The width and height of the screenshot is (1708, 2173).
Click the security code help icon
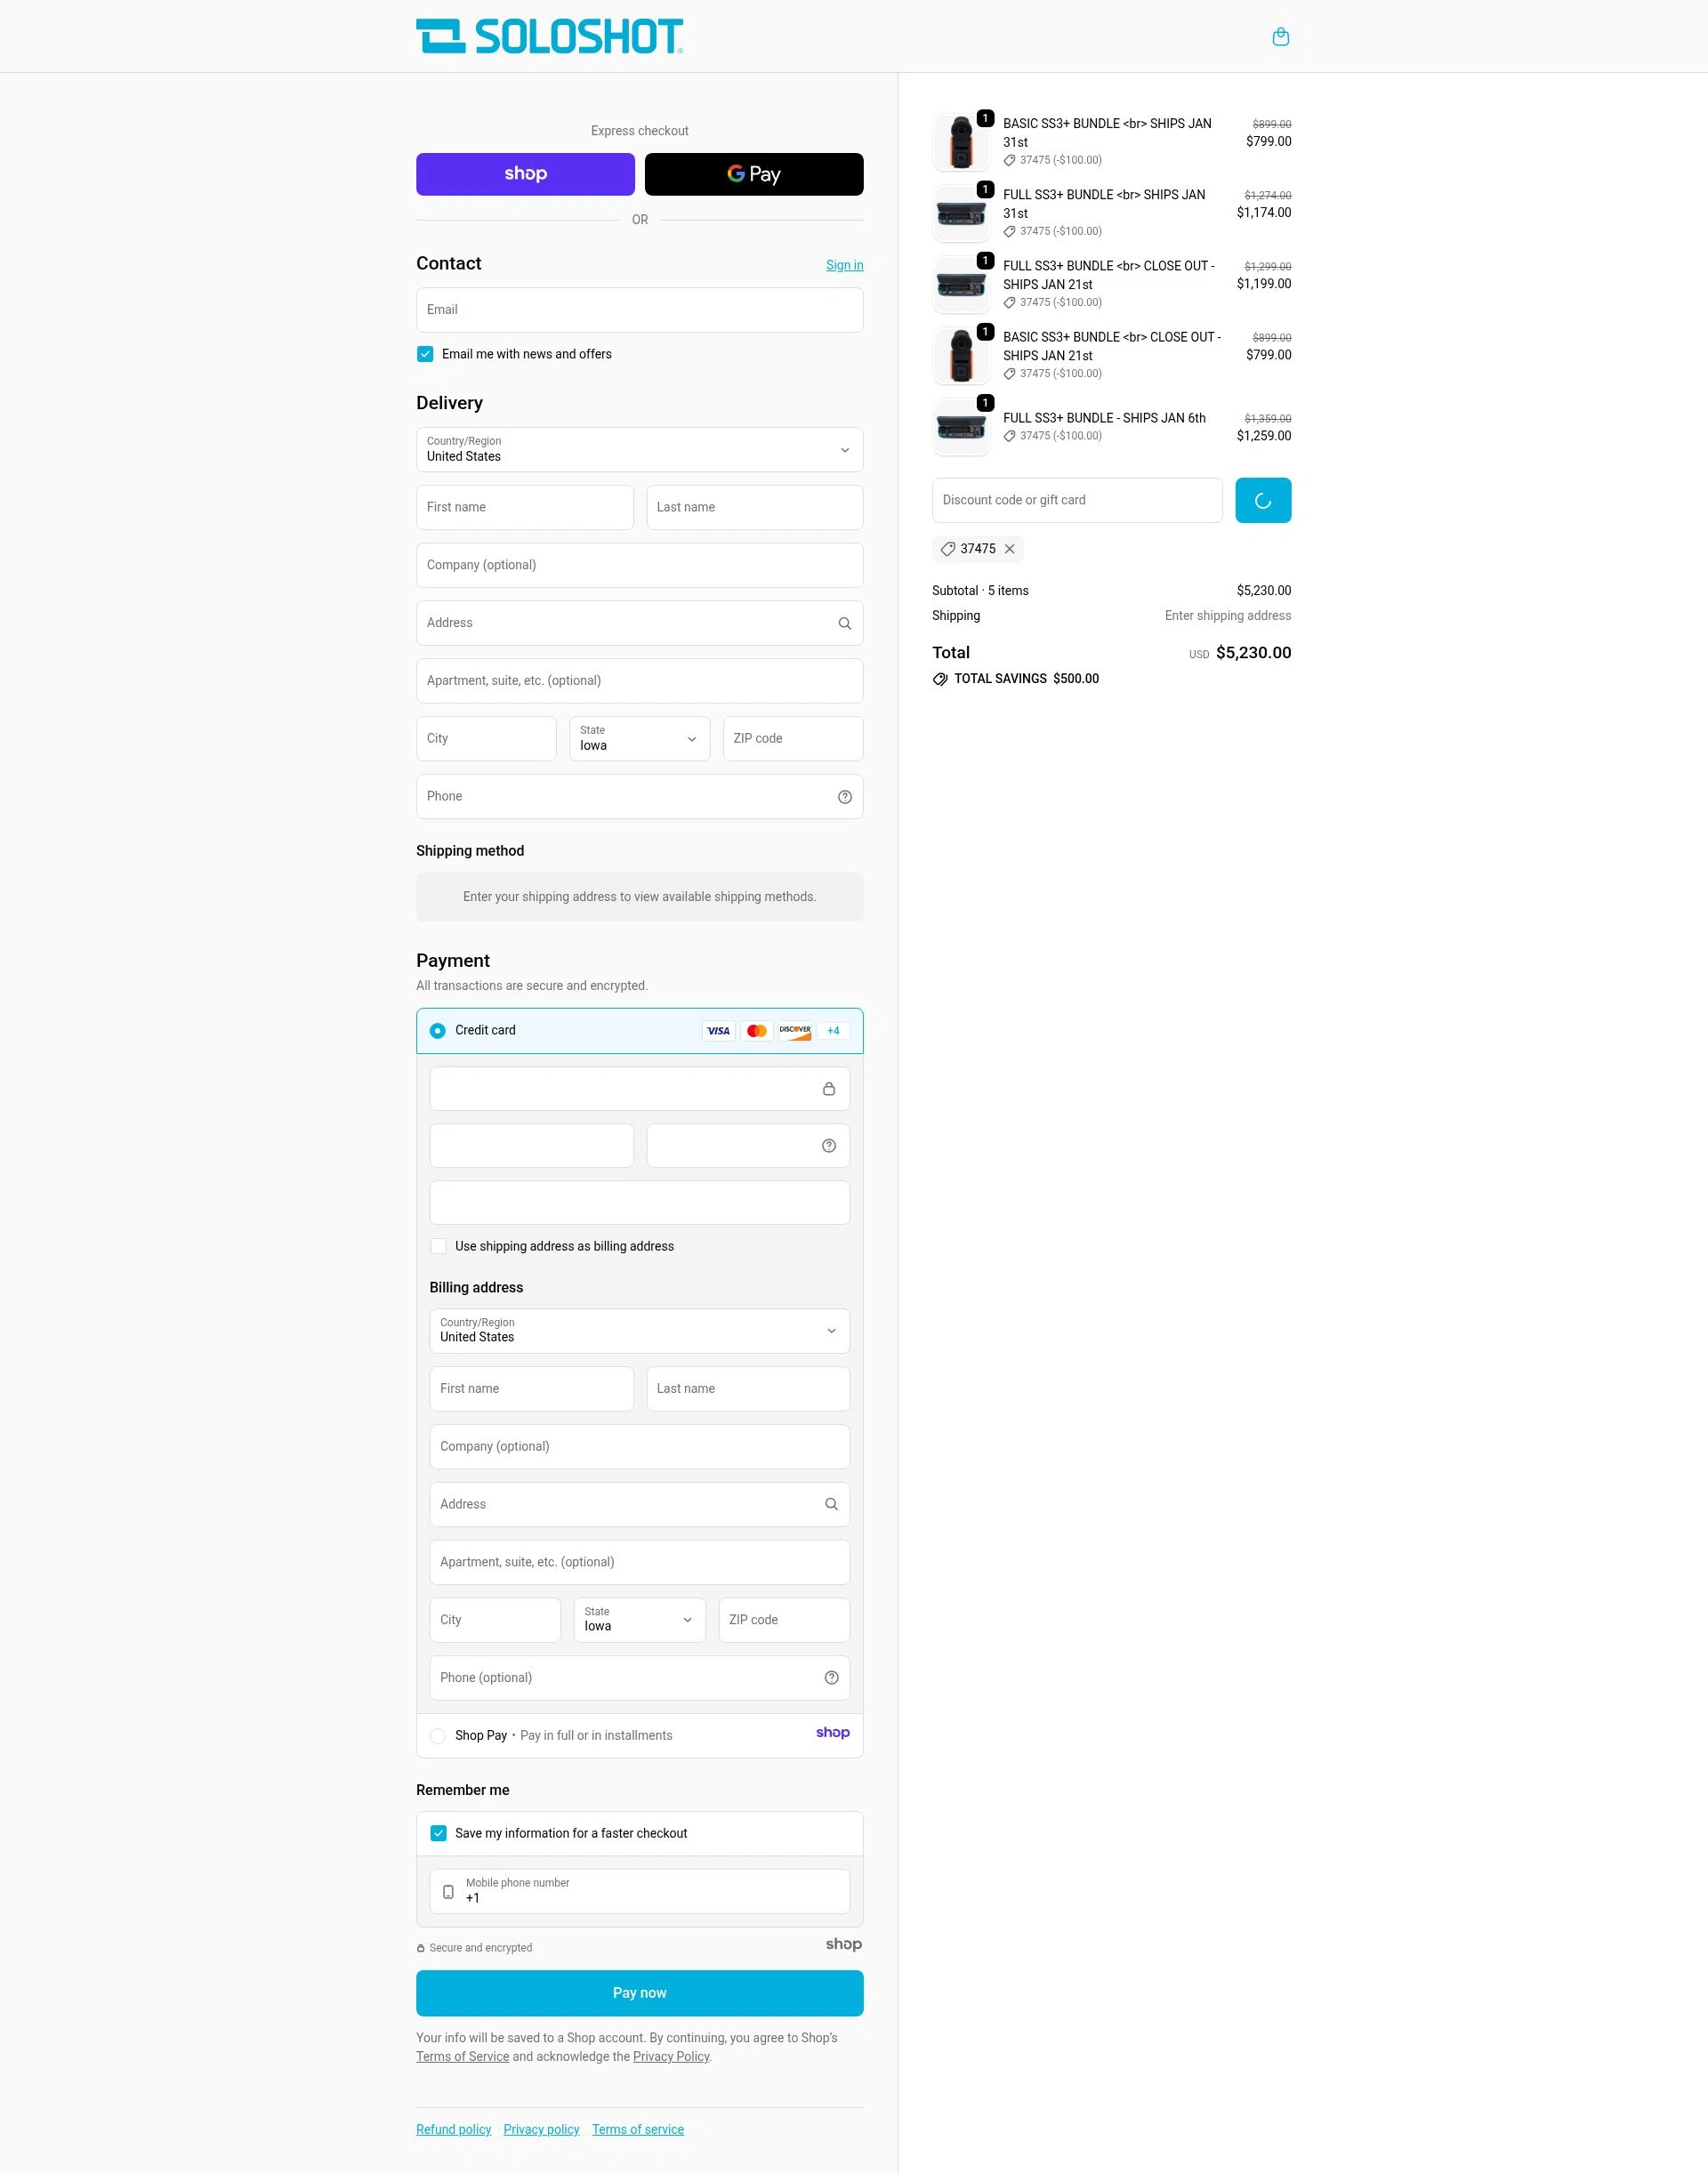(829, 1145)
